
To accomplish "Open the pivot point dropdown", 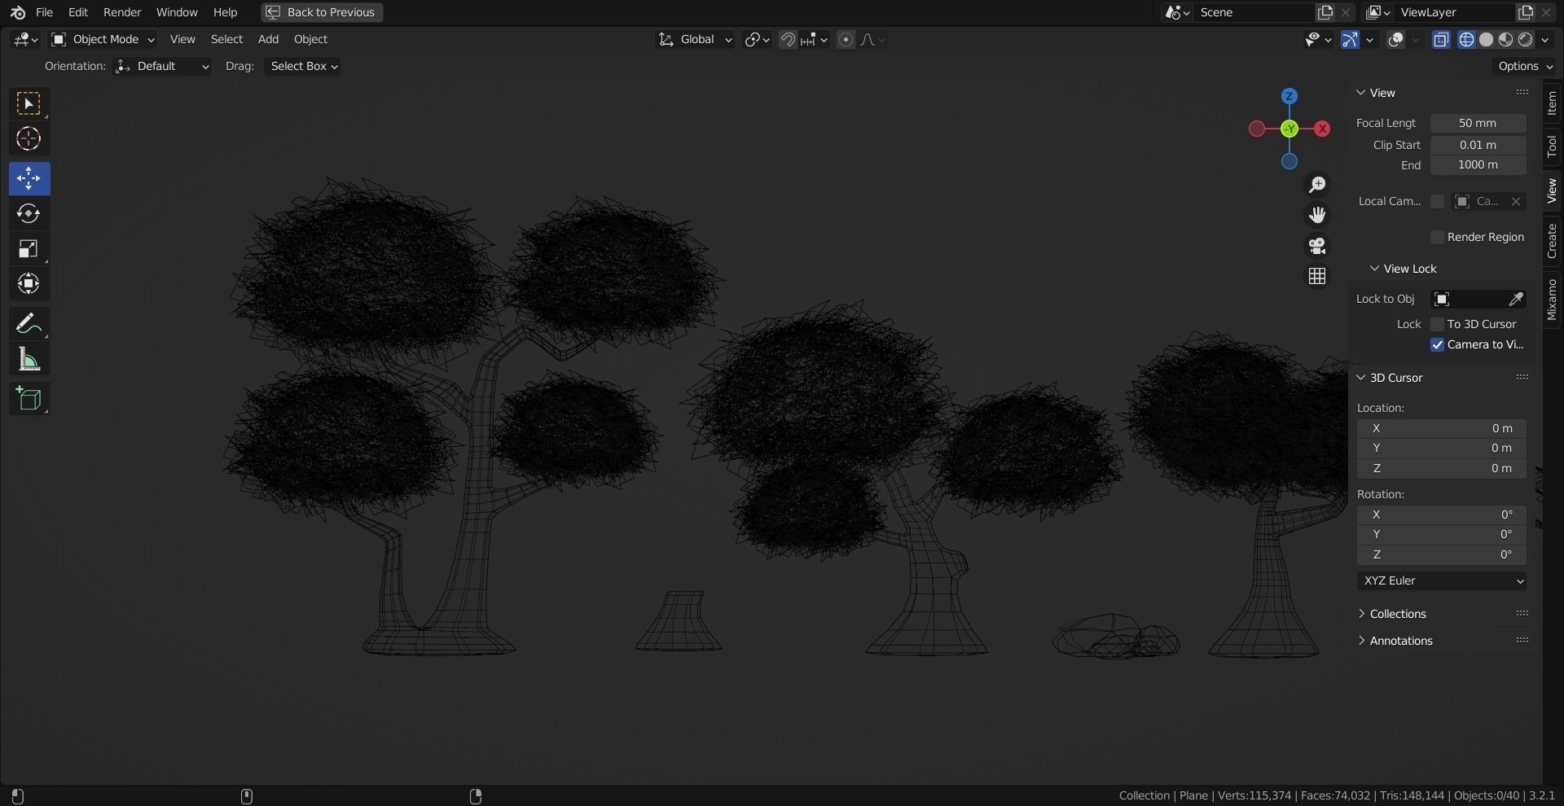I will click(x=758, y=39).
